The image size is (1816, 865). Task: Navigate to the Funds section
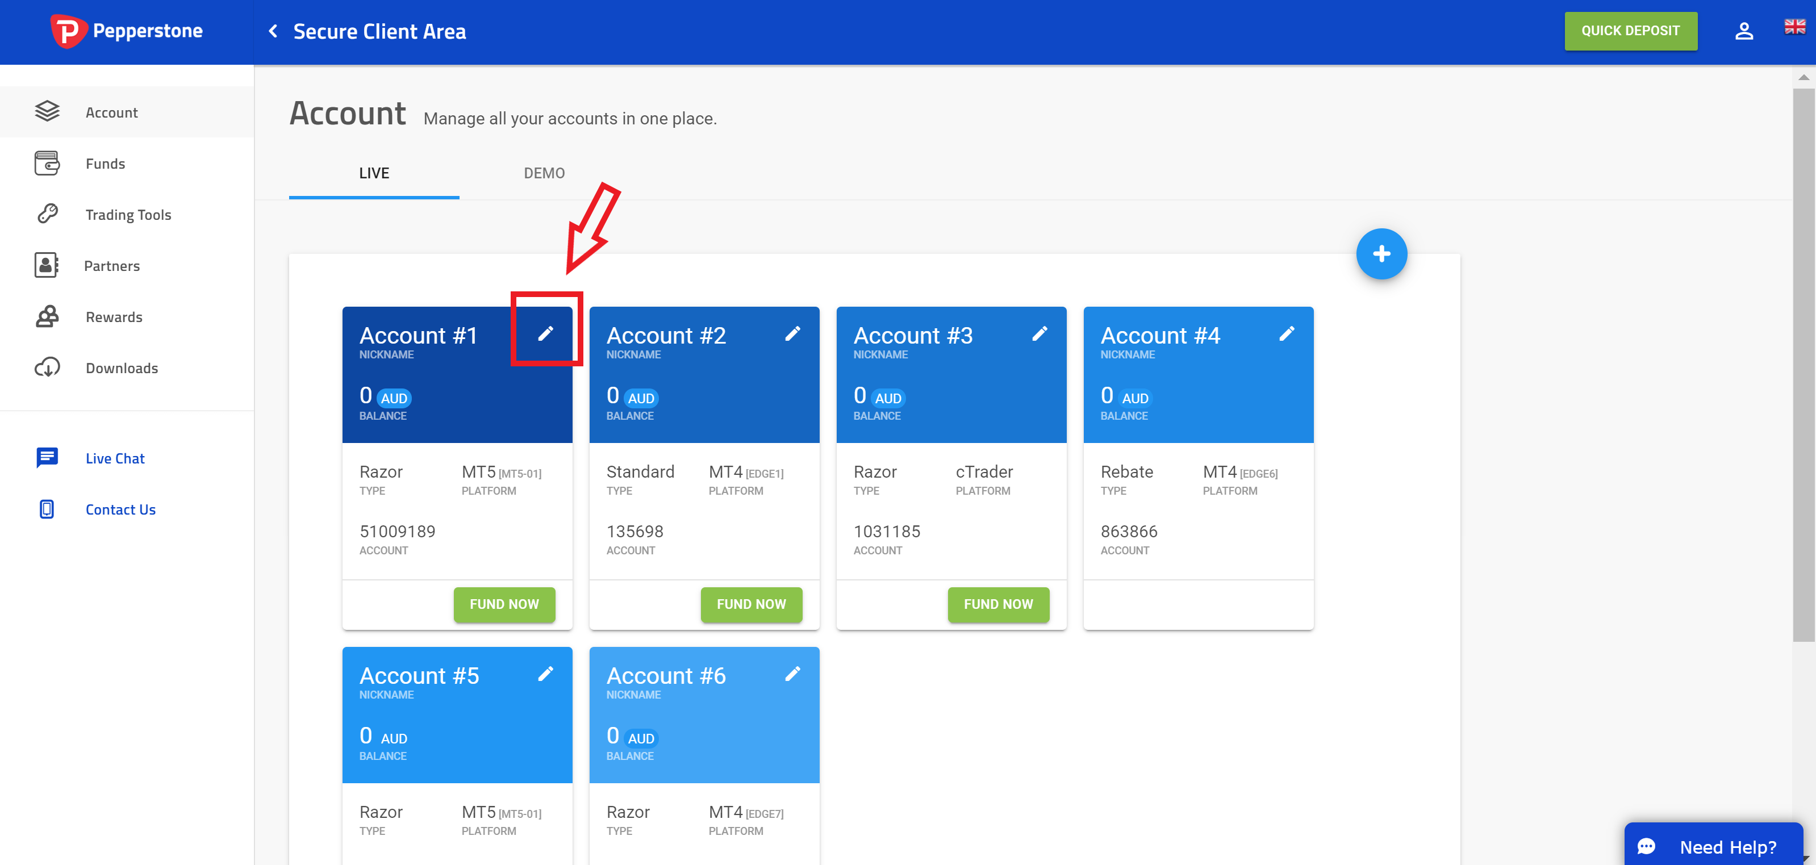[x=107, y=163]
